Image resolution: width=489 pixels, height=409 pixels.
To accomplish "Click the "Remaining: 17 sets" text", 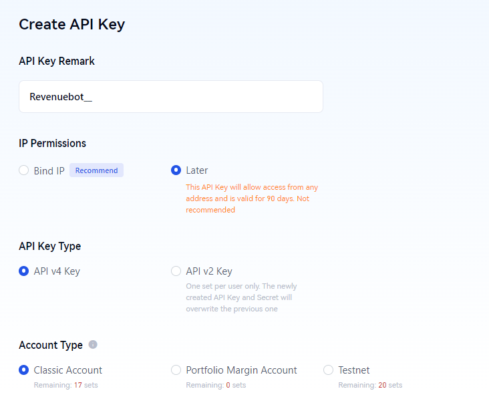I will [x=66, y=385].
